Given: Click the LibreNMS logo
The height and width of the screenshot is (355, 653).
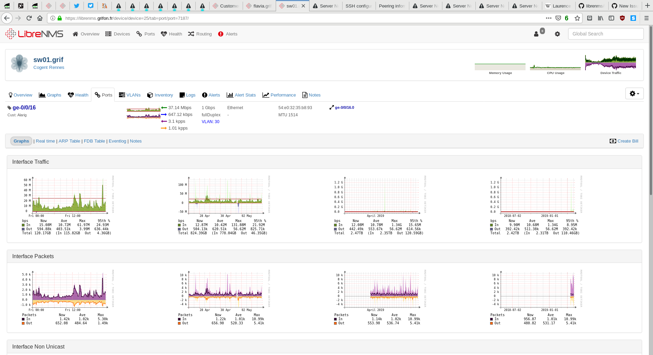Looking at the screenshot, I should click(34, 34).
